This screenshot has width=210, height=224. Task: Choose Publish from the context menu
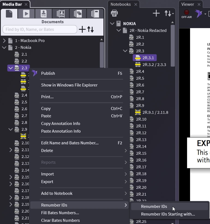pyautogui.click(x=48, y=73)
